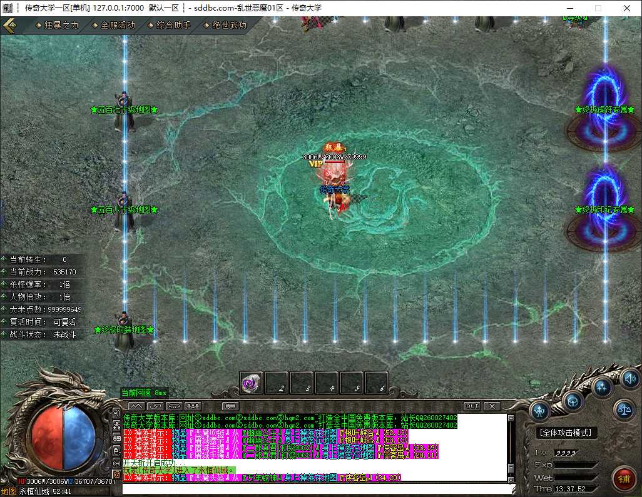Screen dimensions: 642x497
Task: Open the skills round button with stars
Action: [601, 386]
